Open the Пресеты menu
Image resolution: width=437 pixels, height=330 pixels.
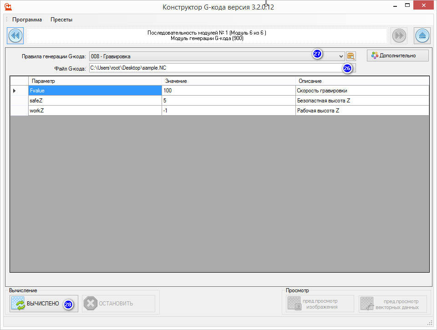(61, 20)
